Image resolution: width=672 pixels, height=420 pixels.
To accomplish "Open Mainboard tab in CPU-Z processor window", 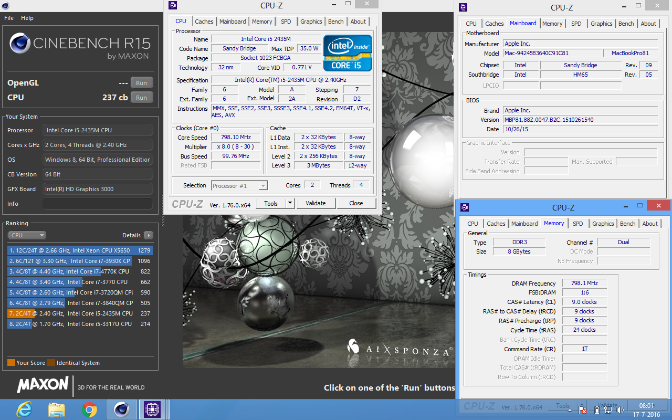I will 233,22.
